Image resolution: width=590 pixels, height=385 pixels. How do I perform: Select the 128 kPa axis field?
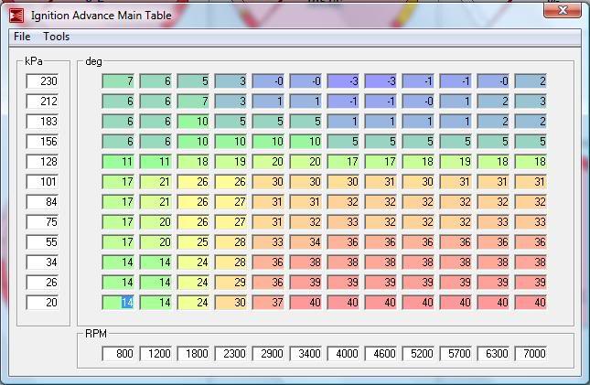tap(42, 162)
